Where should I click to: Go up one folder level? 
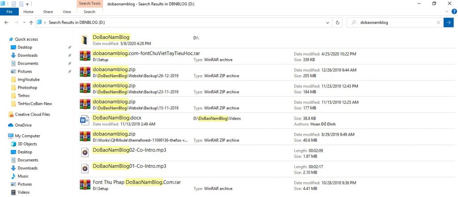(31, 22)
